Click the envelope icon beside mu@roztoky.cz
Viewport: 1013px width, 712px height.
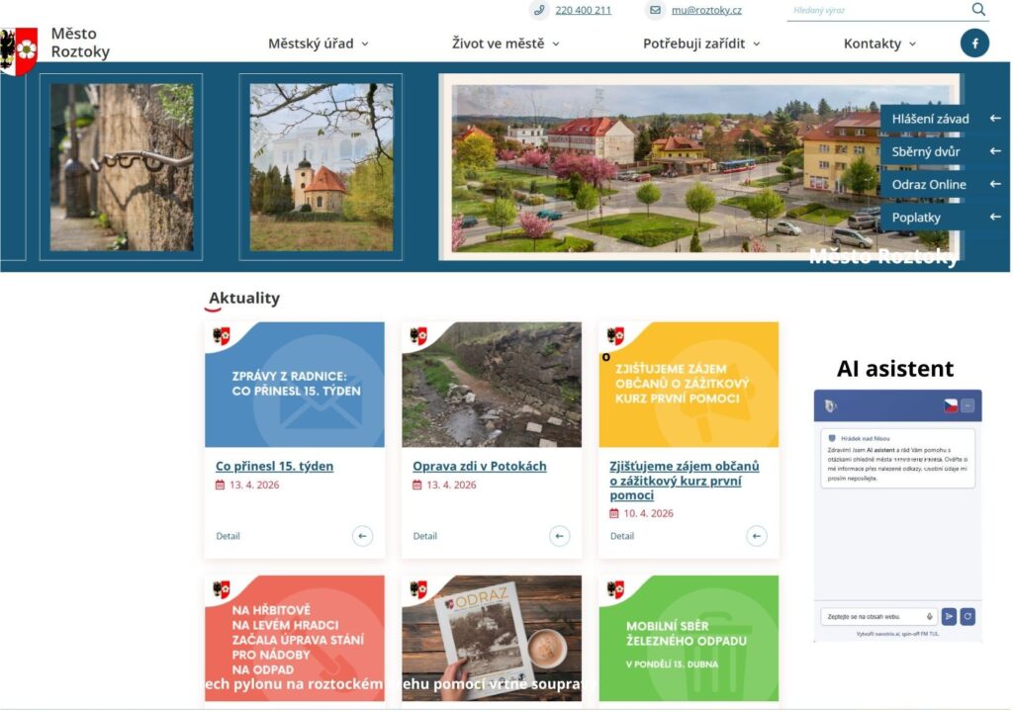(x=655, y=10)
